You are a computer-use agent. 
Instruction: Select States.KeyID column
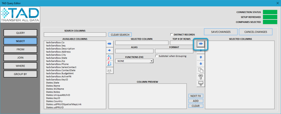point(53,98)
